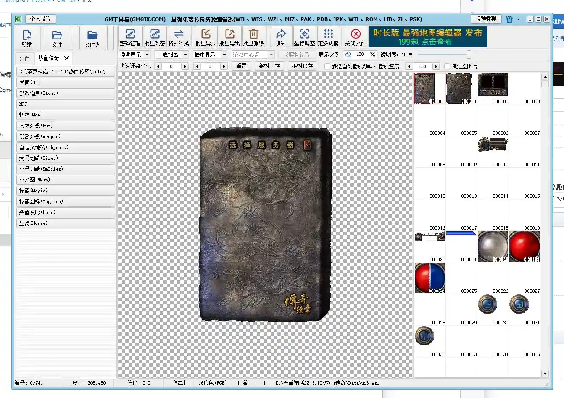Decrease the playback speed value

coord(409,66)
